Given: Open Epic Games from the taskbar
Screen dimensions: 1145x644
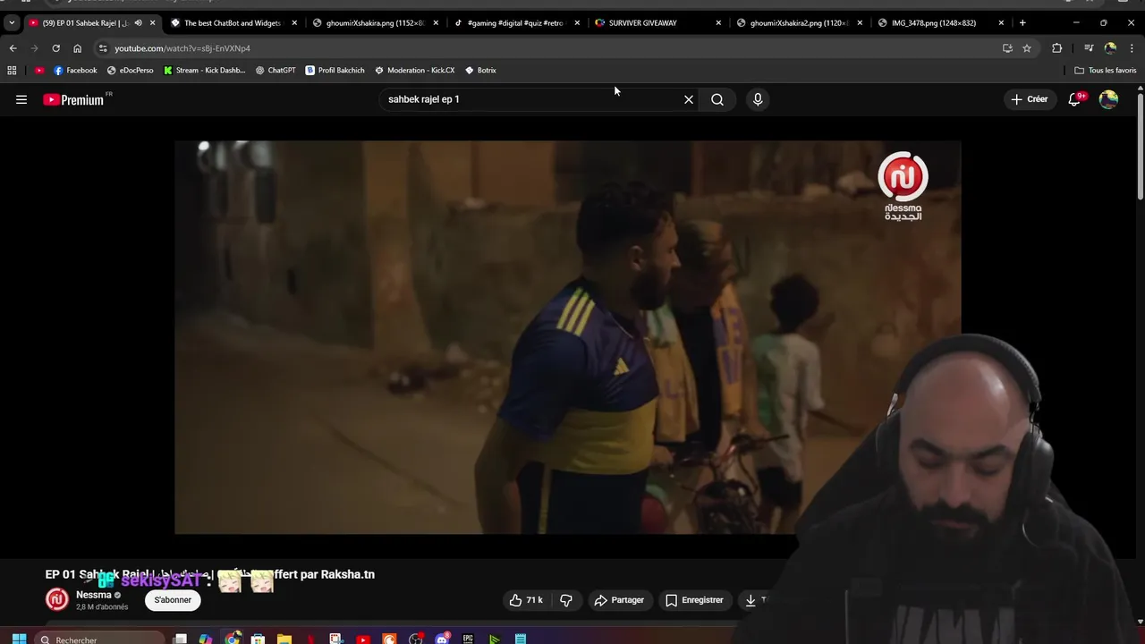Looking at the screenshot, I should click(x=468, y=639).
